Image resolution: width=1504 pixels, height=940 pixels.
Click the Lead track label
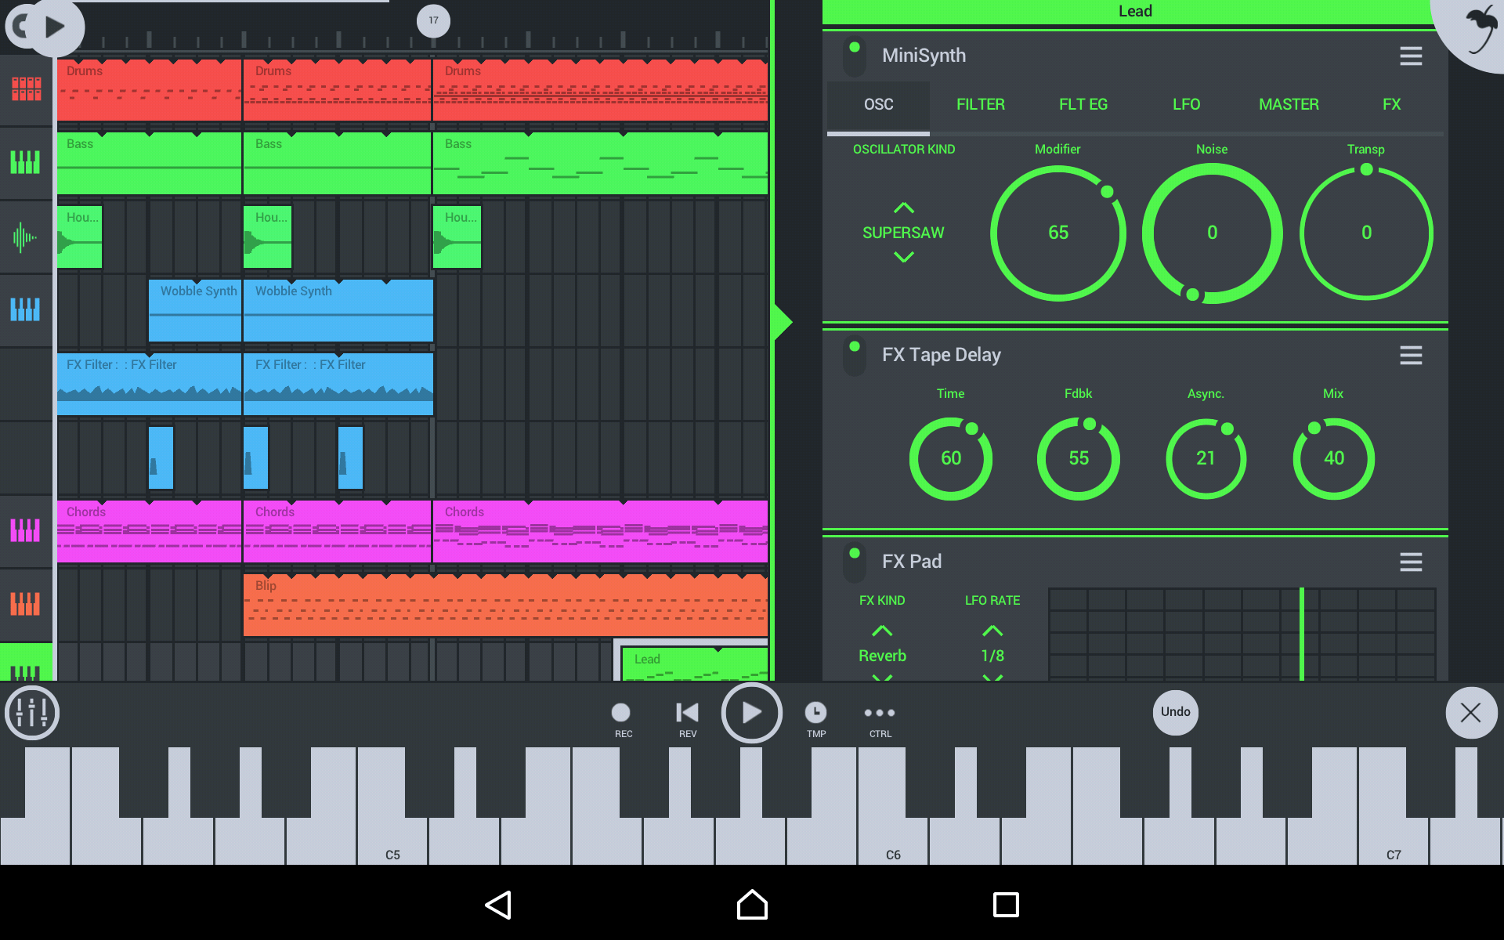click(645, 659)
